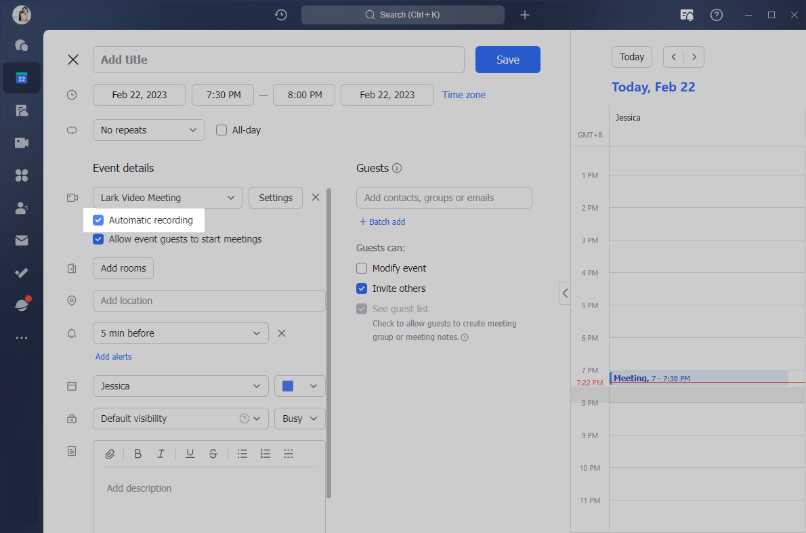Click the Time zone link

[x=464, y=95]
